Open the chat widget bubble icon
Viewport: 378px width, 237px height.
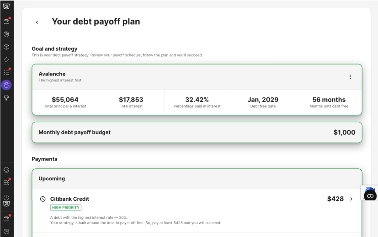tap(370, 196)
